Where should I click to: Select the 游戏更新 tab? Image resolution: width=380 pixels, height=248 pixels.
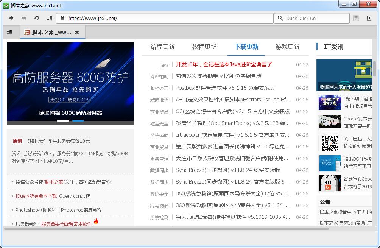287,47
